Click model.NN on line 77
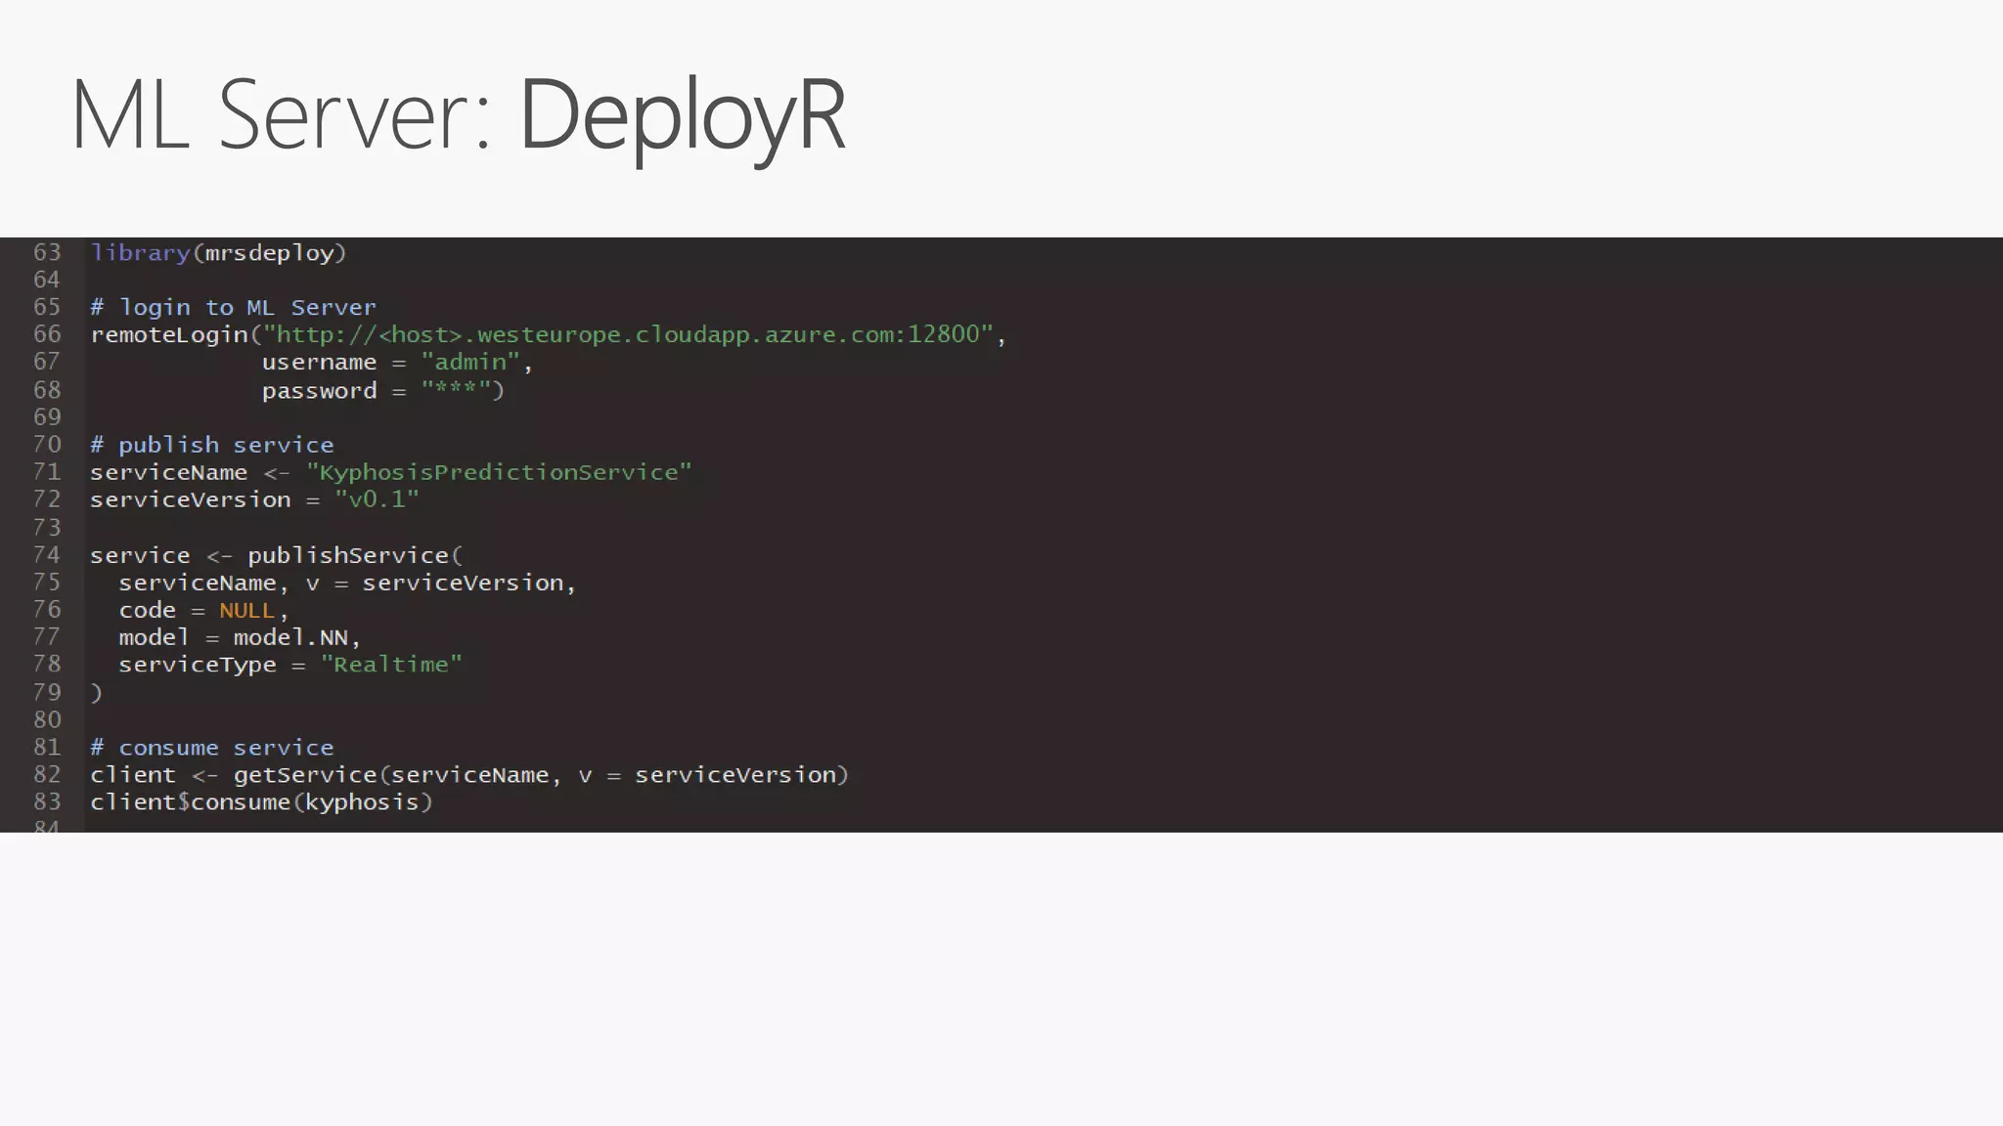2003x1126 pixels. click(290, 637)
